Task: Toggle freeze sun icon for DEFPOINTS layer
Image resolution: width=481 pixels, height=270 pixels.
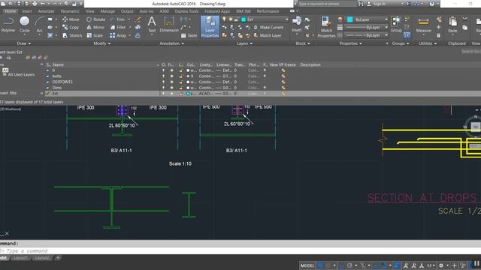Action: 171,82
